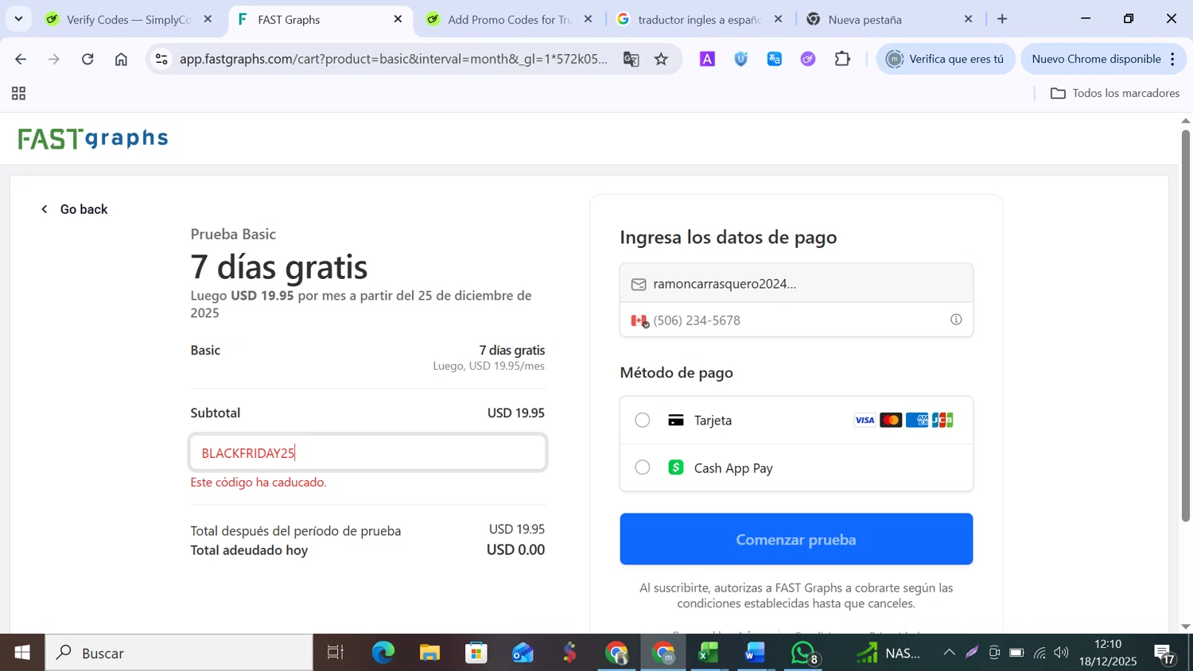Open the notification center
1193x671 pixels.
tap(1165, 654)
